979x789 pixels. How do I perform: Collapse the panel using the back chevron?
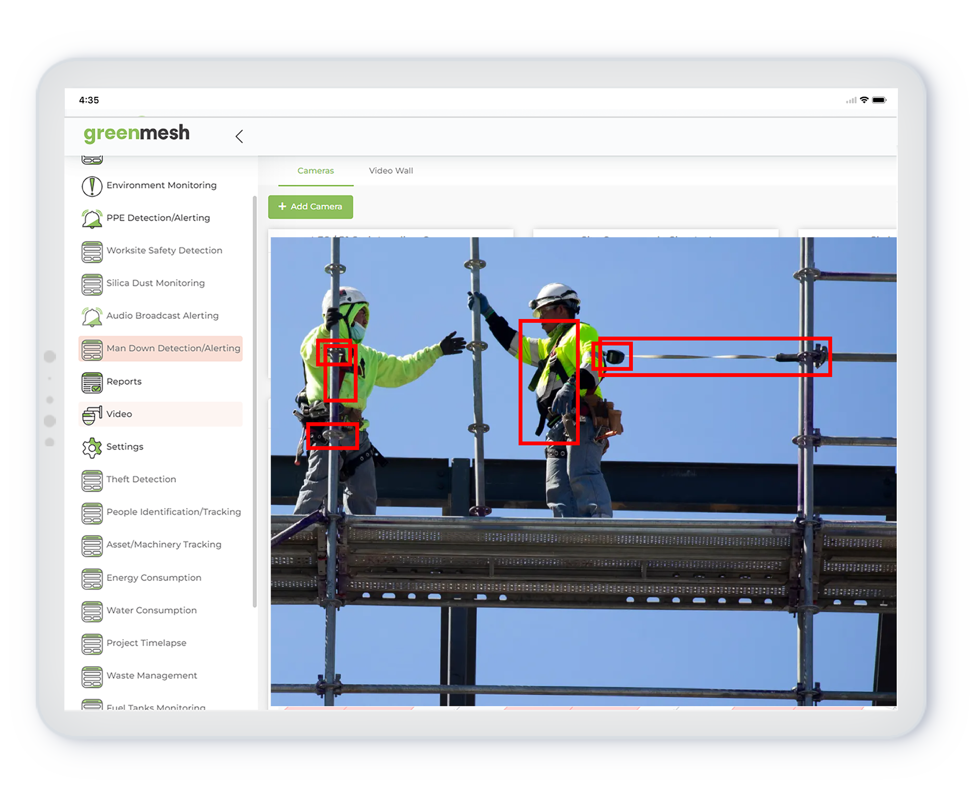(239, 137)
